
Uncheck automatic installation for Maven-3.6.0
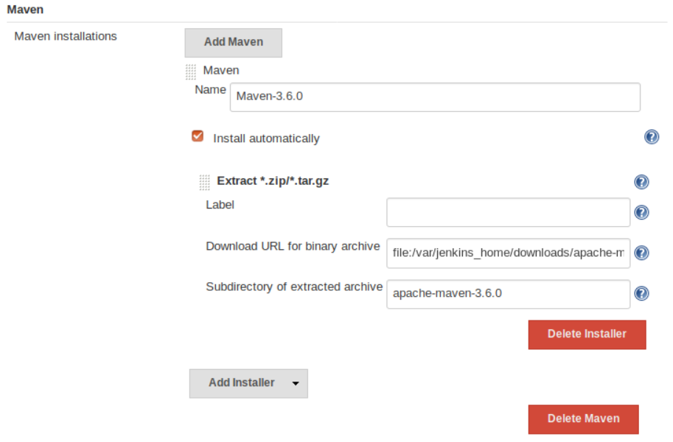pyautogui.click(x=198, y=136)
